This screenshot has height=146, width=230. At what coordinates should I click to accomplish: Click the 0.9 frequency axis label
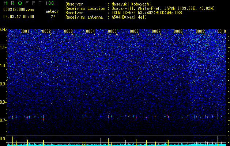click(x=3, y=84)
